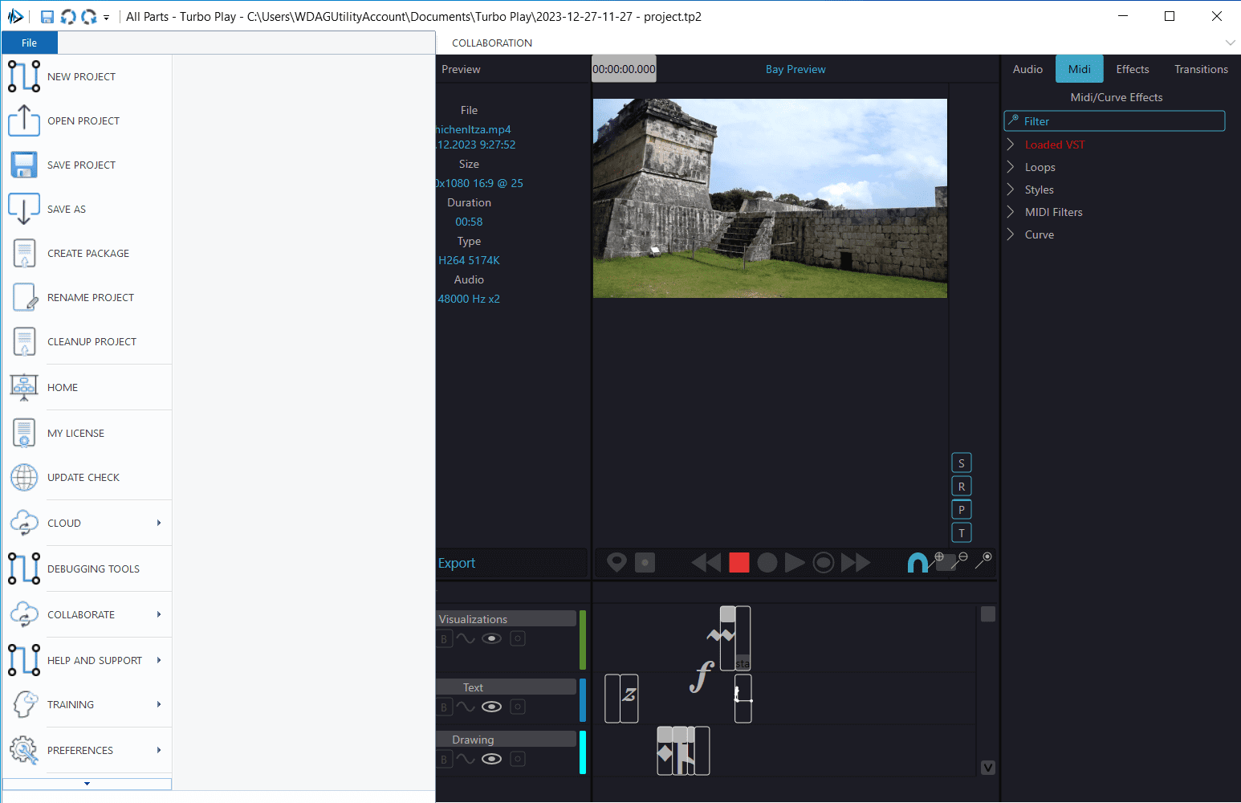
Task: Choose Save As from the File menu
Action: point(87,209)
